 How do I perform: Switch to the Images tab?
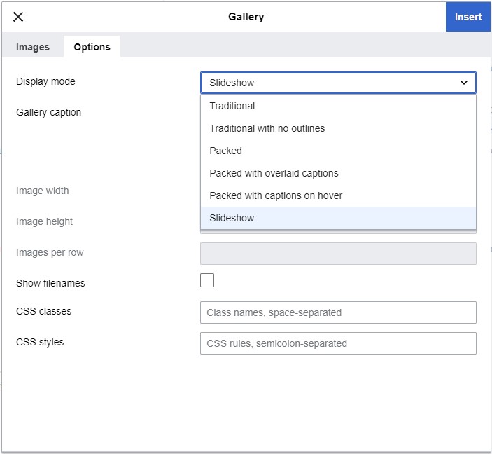tap(33, 47)
